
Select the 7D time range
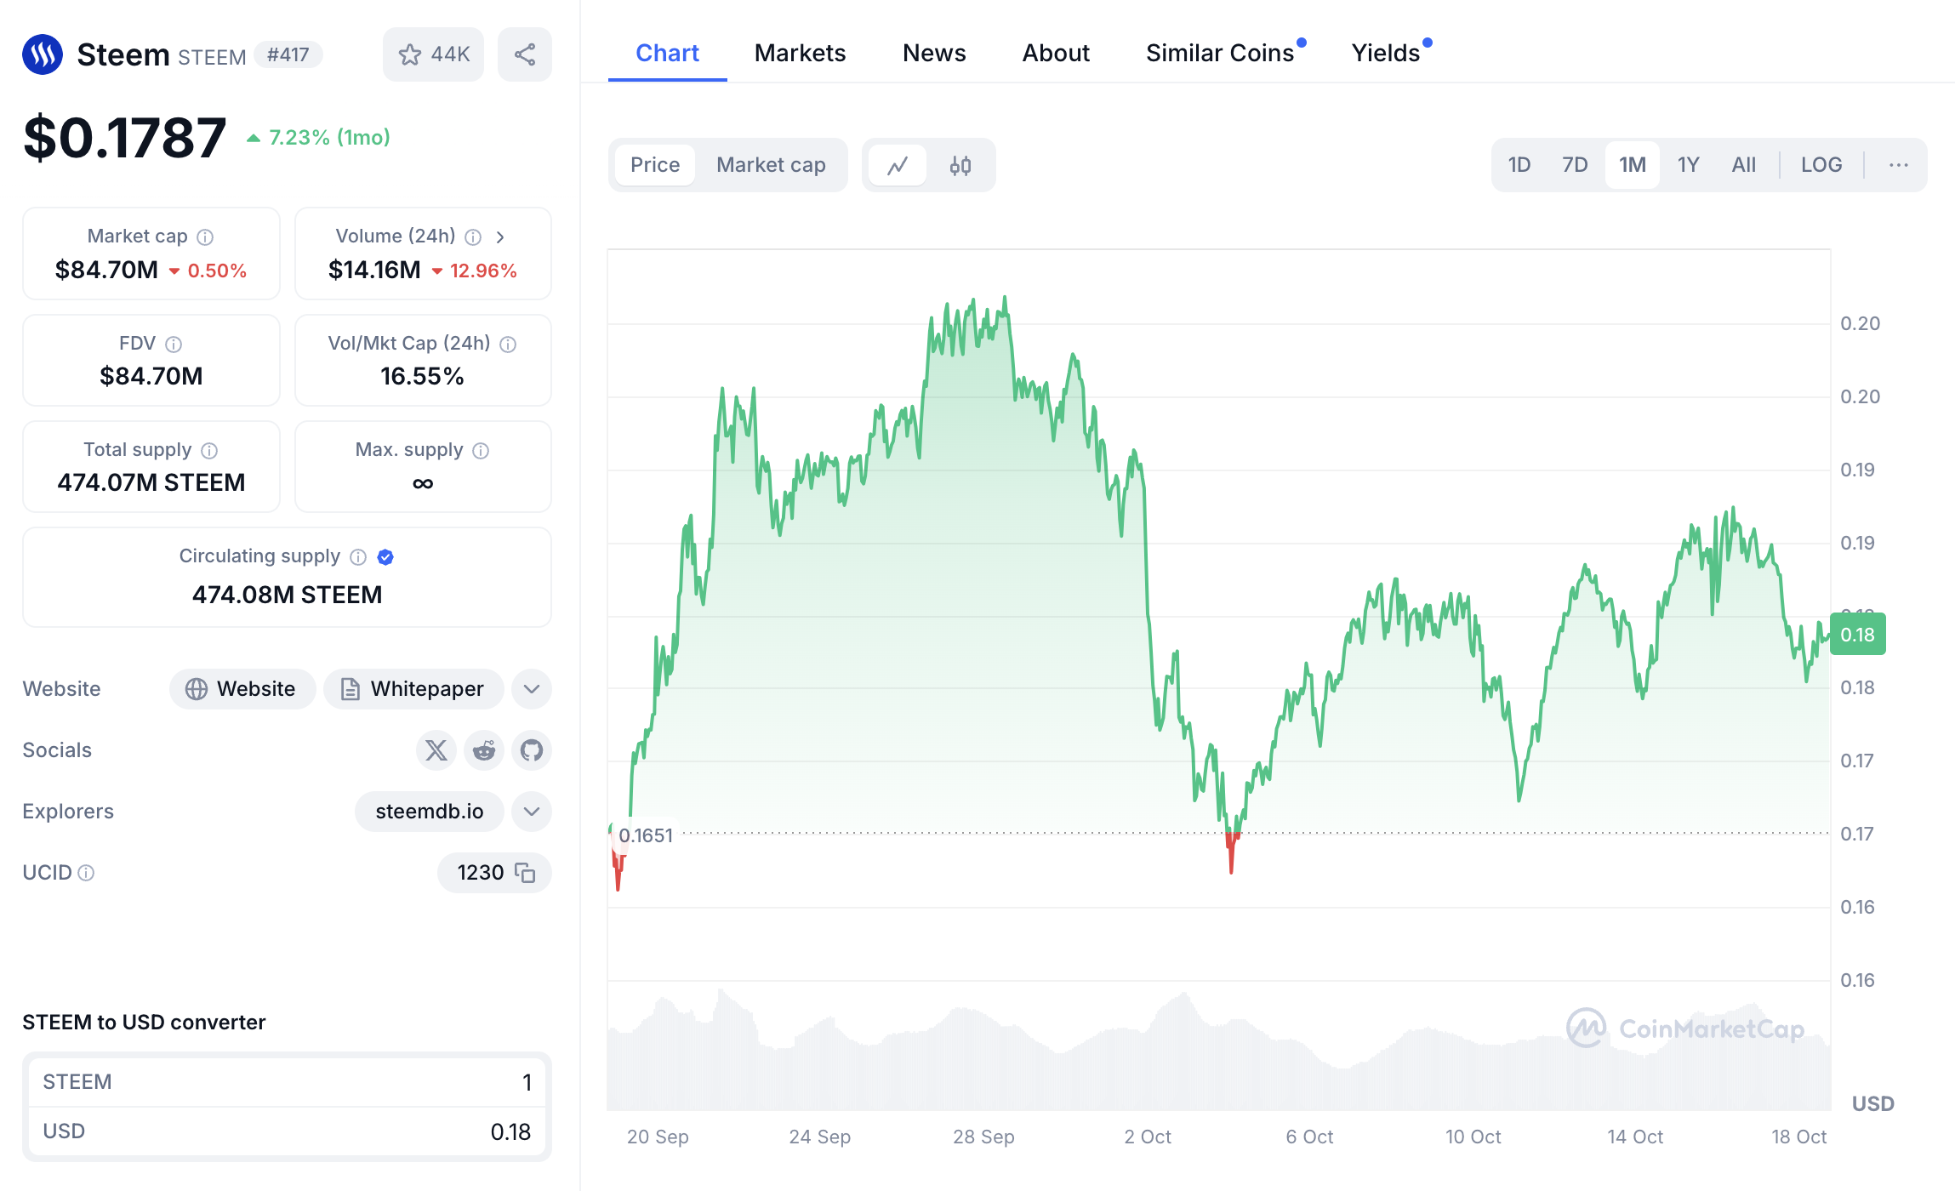[x=1574, y=165]
